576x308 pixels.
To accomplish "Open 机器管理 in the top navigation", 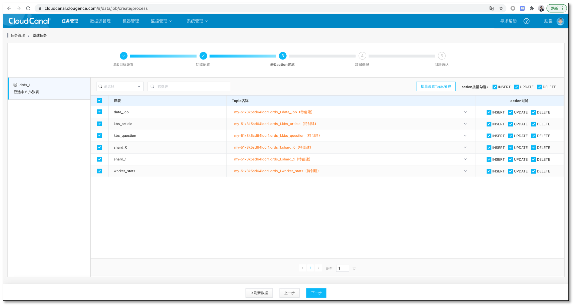I will pos(131,21).
